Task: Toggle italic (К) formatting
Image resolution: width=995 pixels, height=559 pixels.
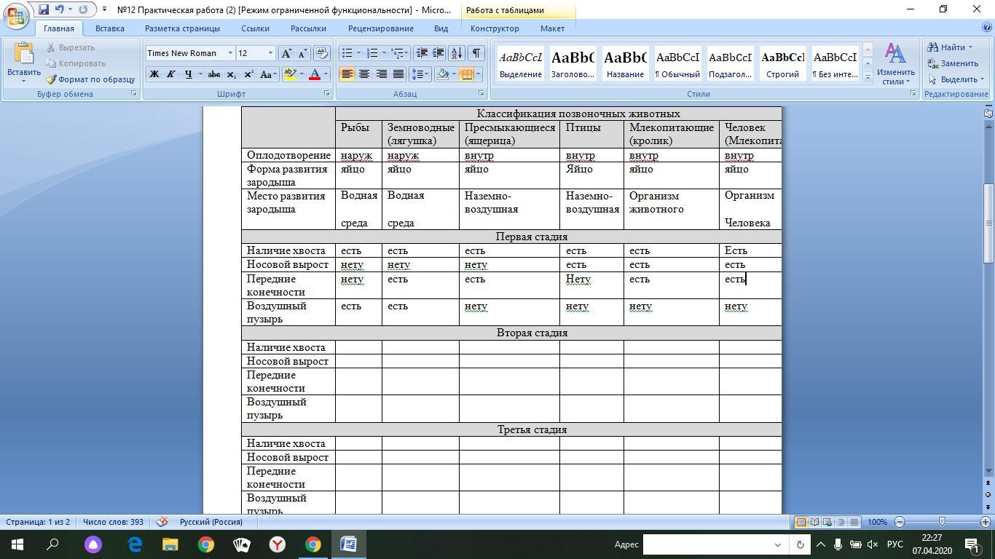Action: (x=170, y=74)
